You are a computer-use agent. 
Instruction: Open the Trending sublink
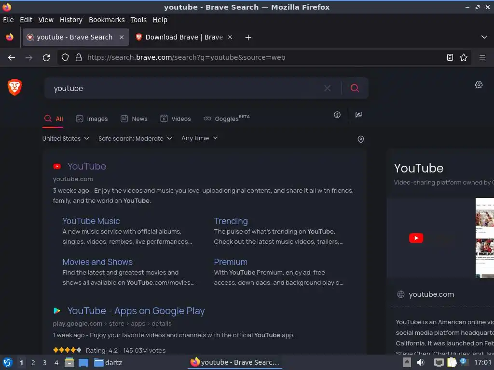click(231, 221)
